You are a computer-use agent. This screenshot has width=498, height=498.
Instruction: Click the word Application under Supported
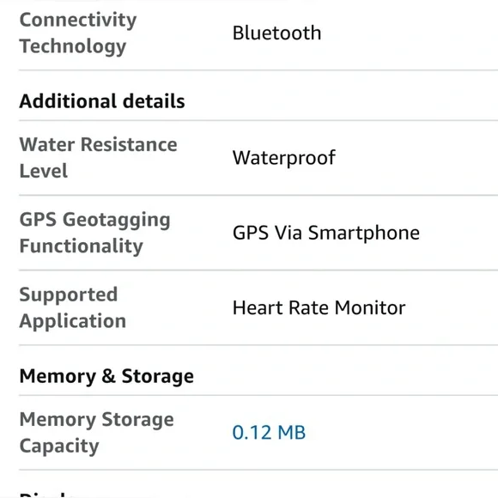(73, 321)
